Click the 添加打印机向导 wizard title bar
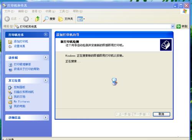This screenshot has height=140, width=192. pos(114,35)
